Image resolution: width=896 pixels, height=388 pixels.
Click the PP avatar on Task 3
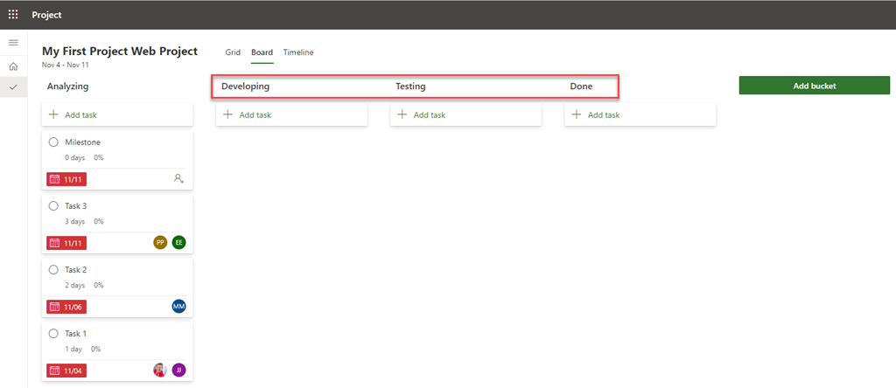pyautogui.click(x=160, y=242)
